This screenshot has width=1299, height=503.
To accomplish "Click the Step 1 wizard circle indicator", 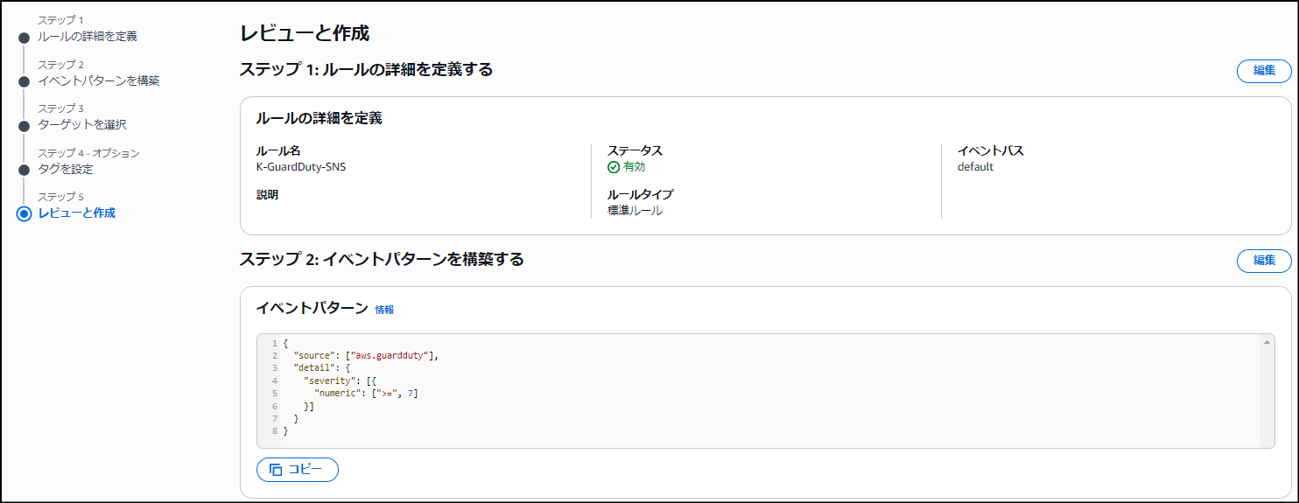I will click(25, 38).
